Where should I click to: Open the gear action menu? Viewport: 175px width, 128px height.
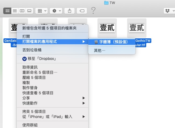(x=56, y=11)
